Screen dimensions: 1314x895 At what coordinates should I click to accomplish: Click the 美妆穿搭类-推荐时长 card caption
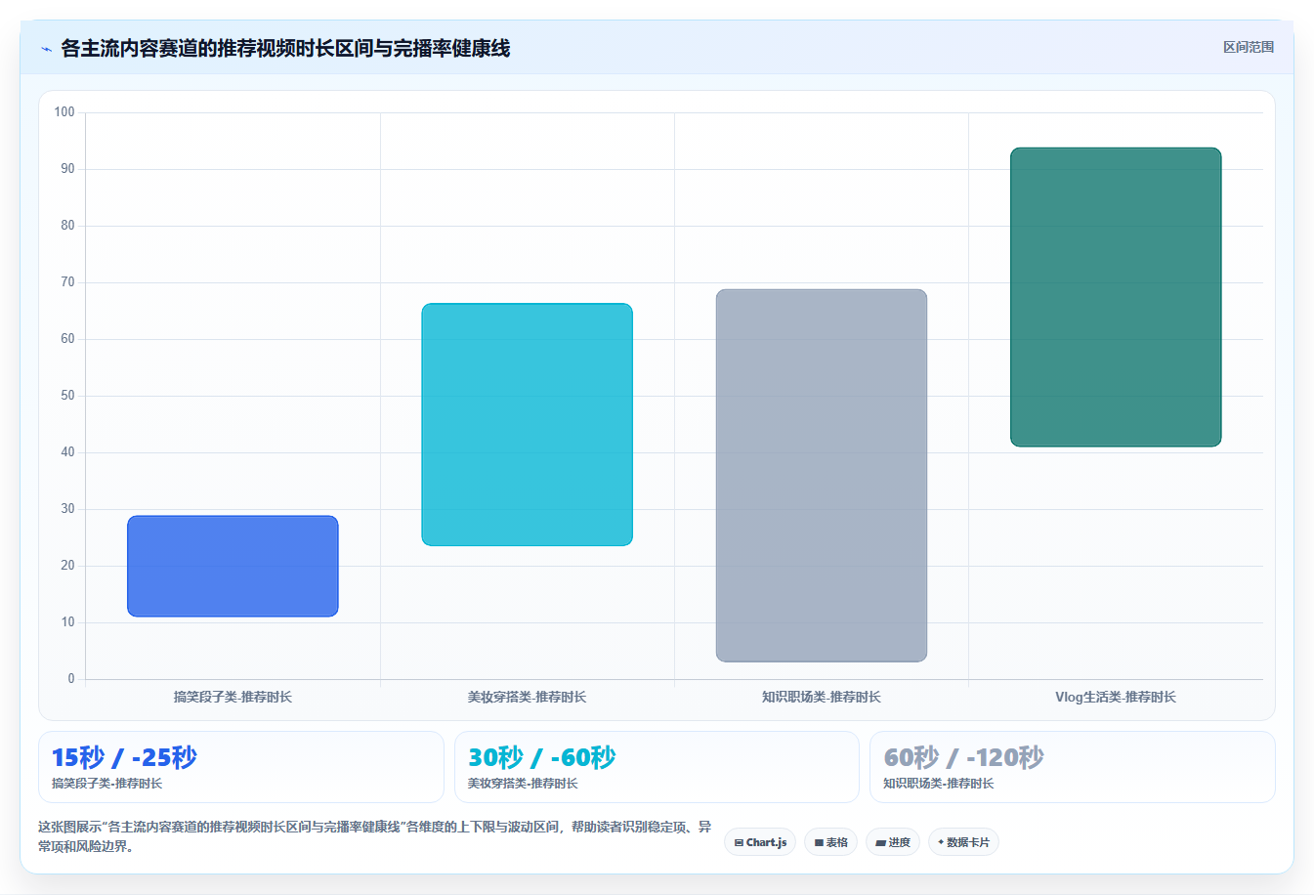click(x=523, y=784)
